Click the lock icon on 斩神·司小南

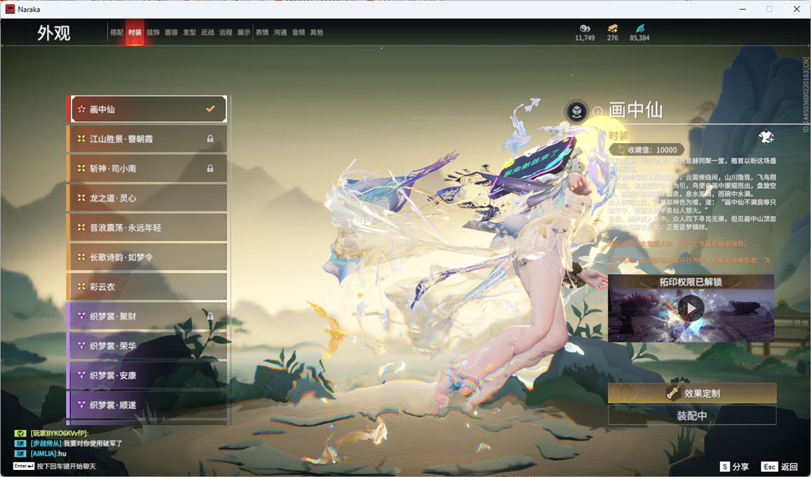pyautogui.click(x=210, y=168)
